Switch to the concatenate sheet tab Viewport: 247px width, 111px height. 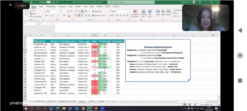pos(40,101)
